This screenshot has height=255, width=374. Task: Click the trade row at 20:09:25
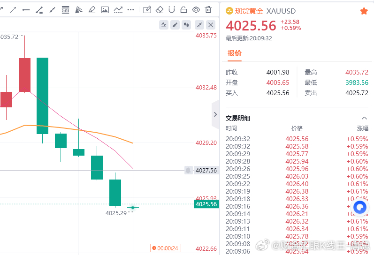pyautogui.click(x=297, y=176)
